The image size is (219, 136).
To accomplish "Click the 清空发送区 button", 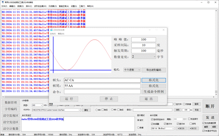I will pos(11,122).
